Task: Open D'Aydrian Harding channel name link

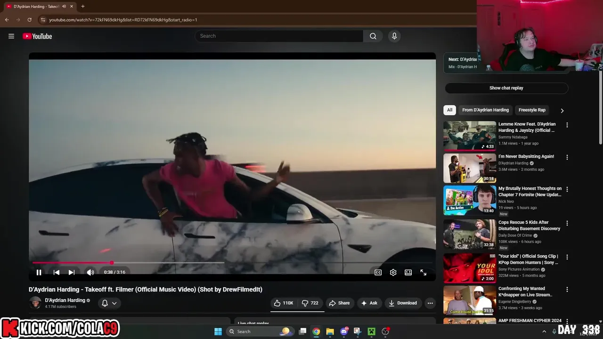Action: [x=65, y=300]
